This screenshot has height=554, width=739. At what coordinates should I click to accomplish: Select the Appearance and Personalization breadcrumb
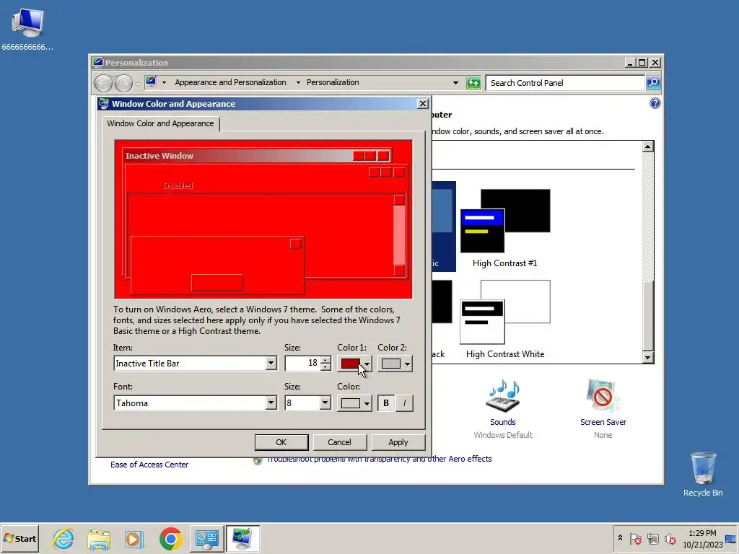tap(230, 82)
